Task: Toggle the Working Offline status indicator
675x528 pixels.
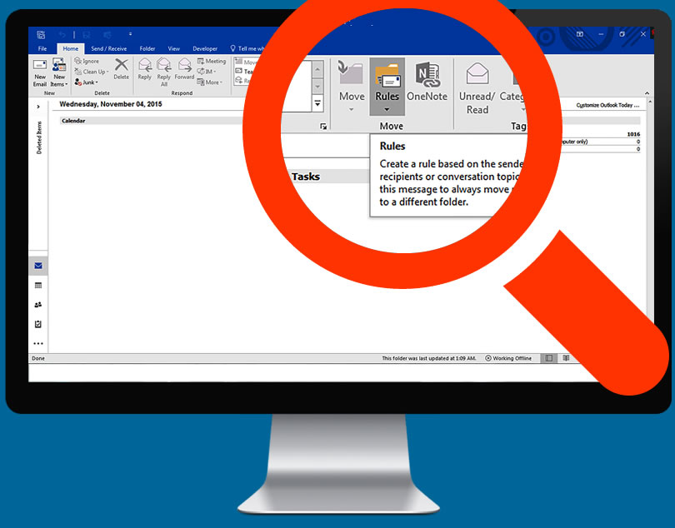Action: (508, 358)
